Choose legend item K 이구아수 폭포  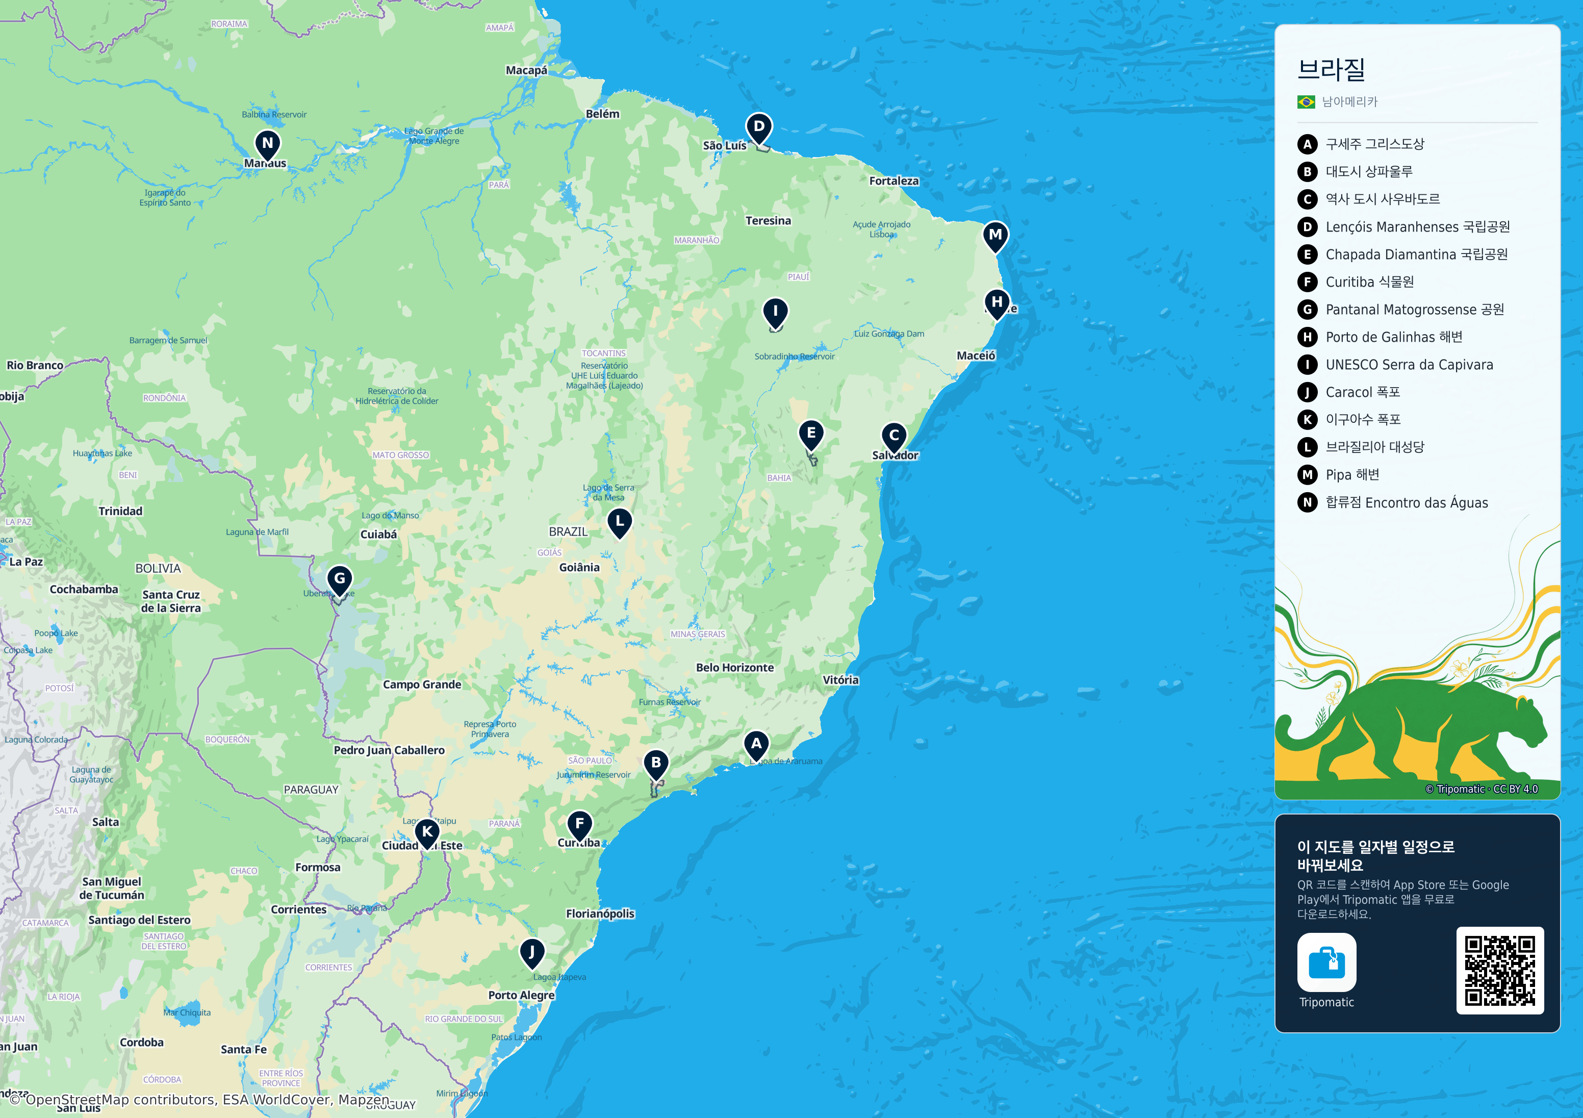[1349, 419]
